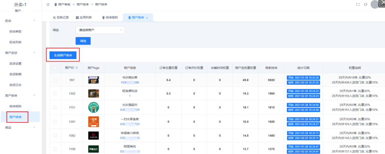The width and height of the screenshot is (385, 154).
Task: Open the user avatar at top right
Action: coord(375,4)
